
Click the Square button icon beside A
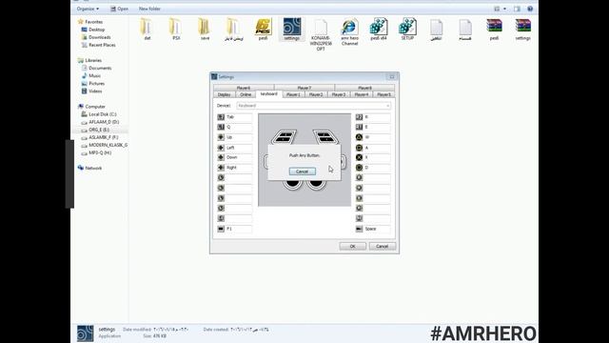[x=359, y=148]
